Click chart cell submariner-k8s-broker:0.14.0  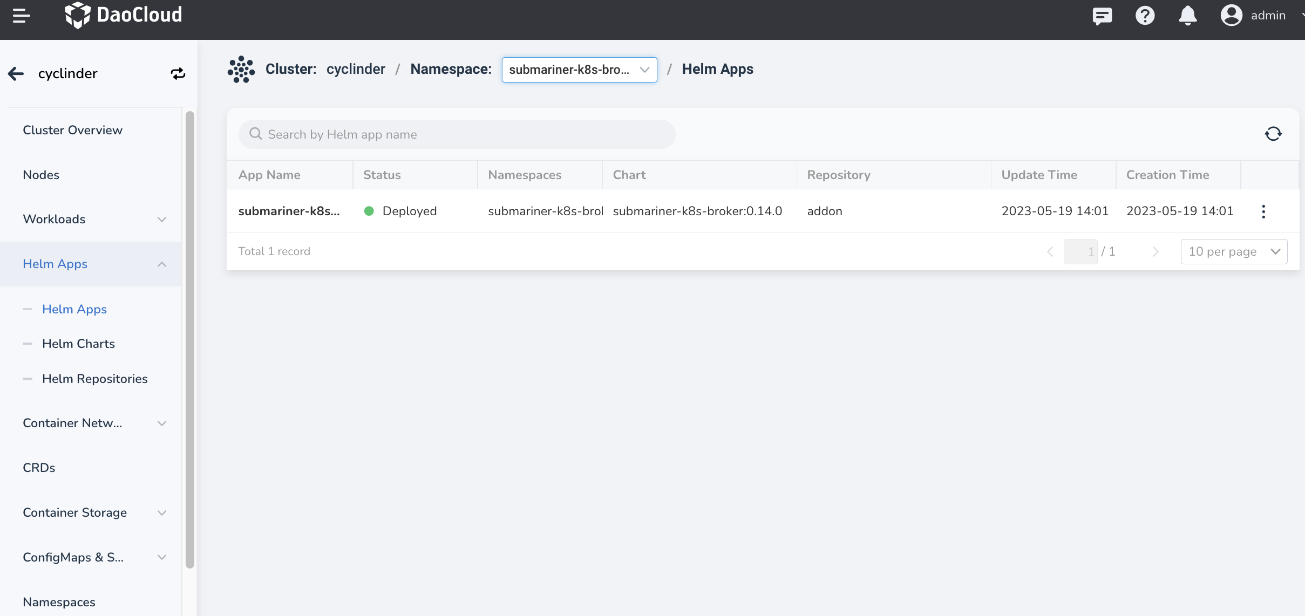pyautogui.click(x=697, y=211)
